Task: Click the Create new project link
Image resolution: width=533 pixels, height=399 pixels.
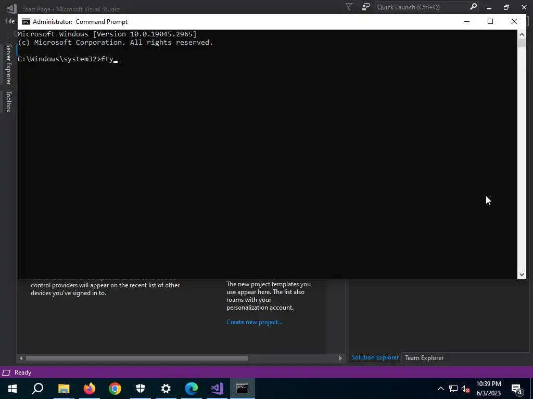Action: pyautogui.click(x=254, y=322)
